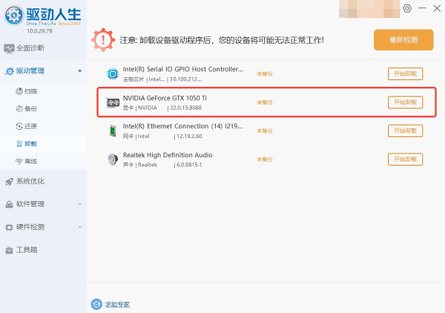Open the 离线 offline sub-item
This screenshot has height=313, width=445.
pos(30,161)
